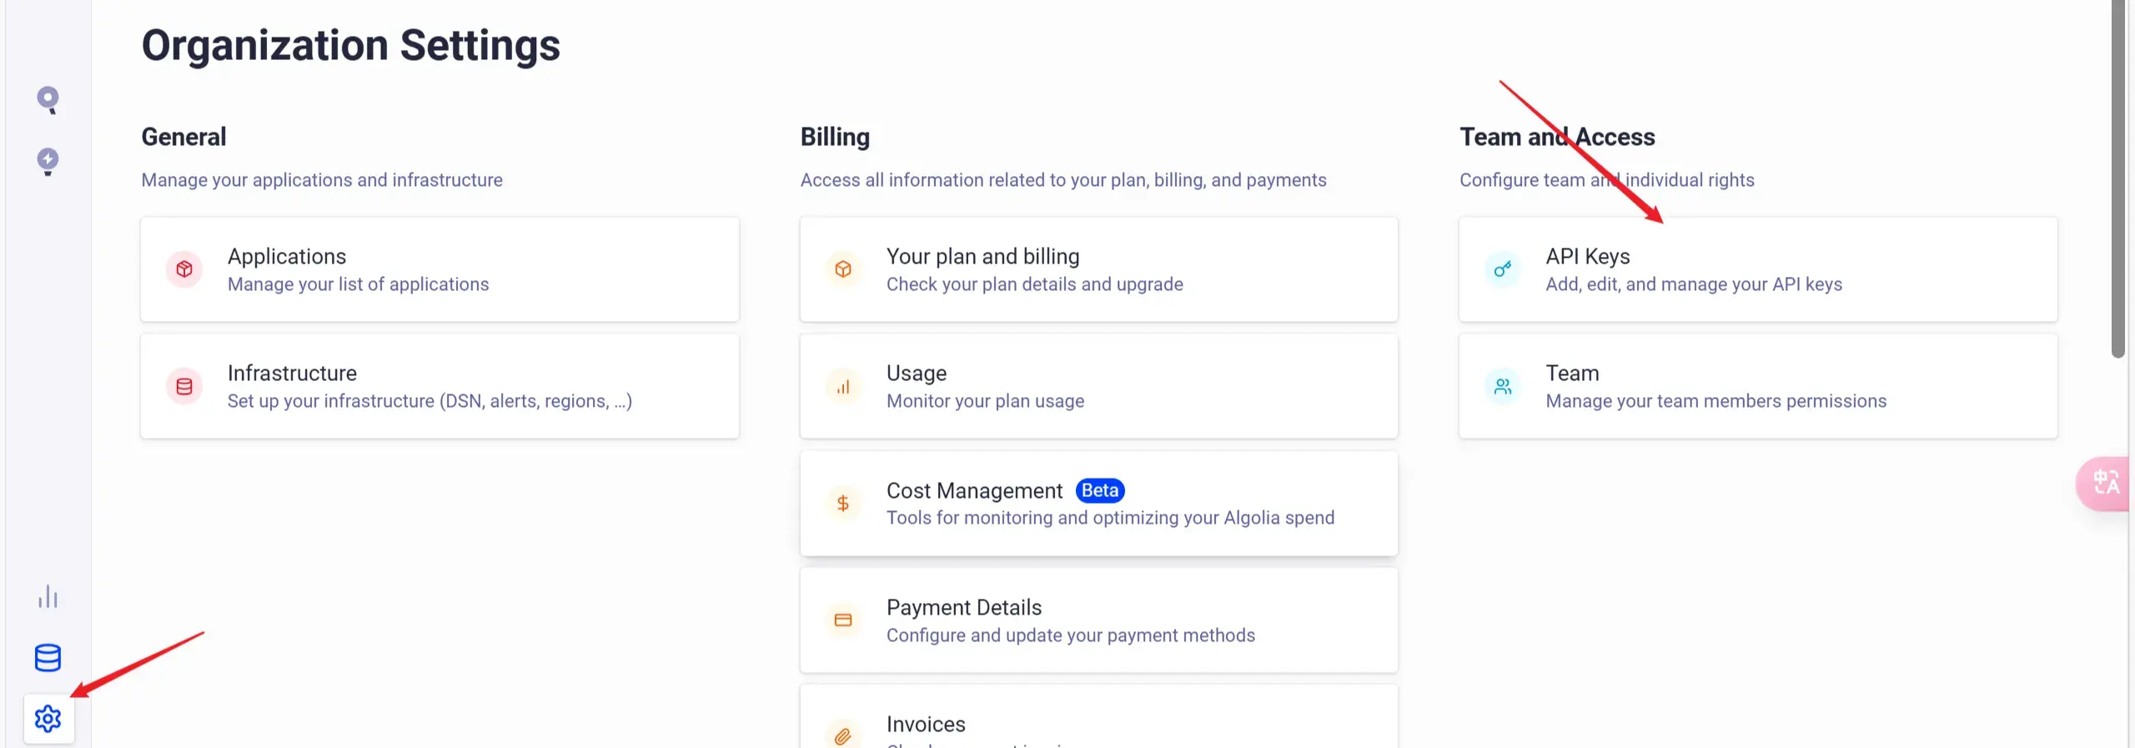Open the Settings gear icon in sidebar

coord(48,718)
